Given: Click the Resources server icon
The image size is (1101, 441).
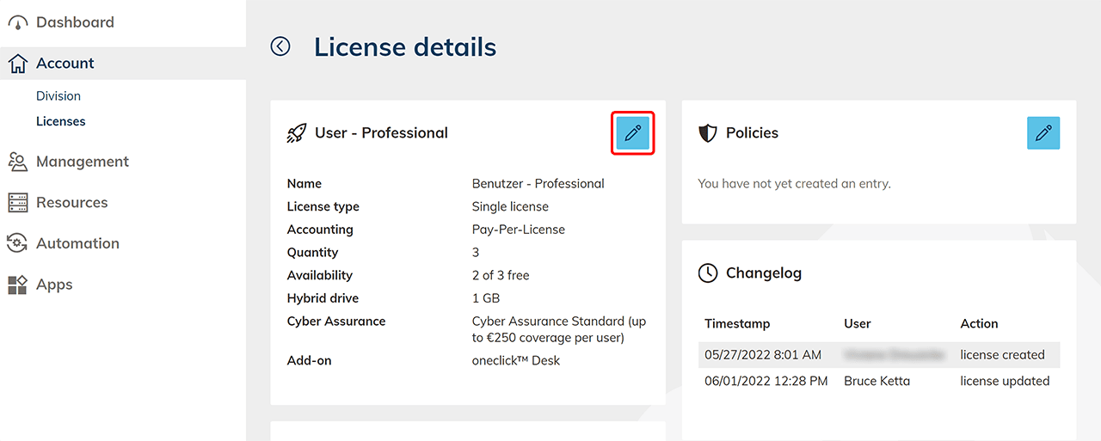Looking at the screenshot, I should pos(17,203).
